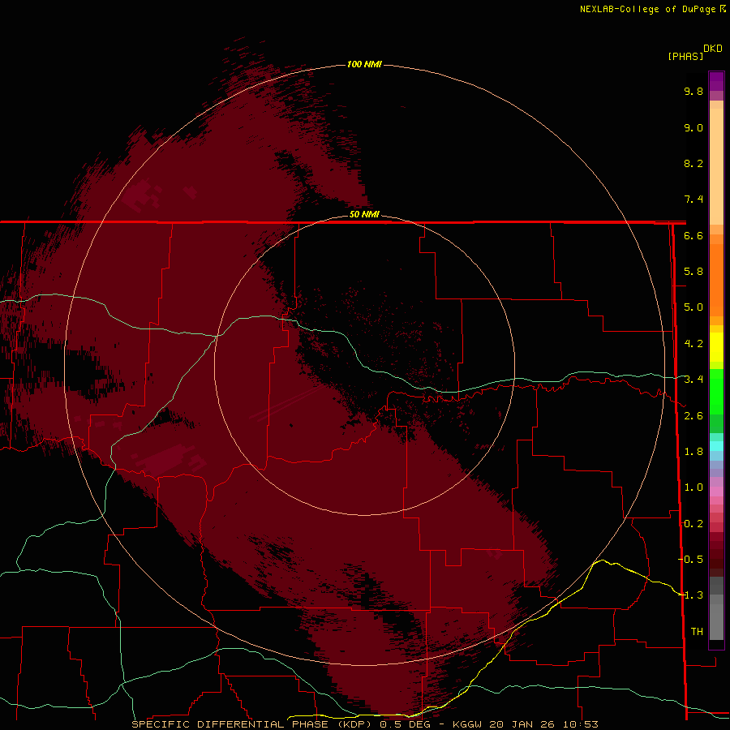730x730 pixels.
Task: Click the 0.2 legend value
Action: tap(693, 524)
